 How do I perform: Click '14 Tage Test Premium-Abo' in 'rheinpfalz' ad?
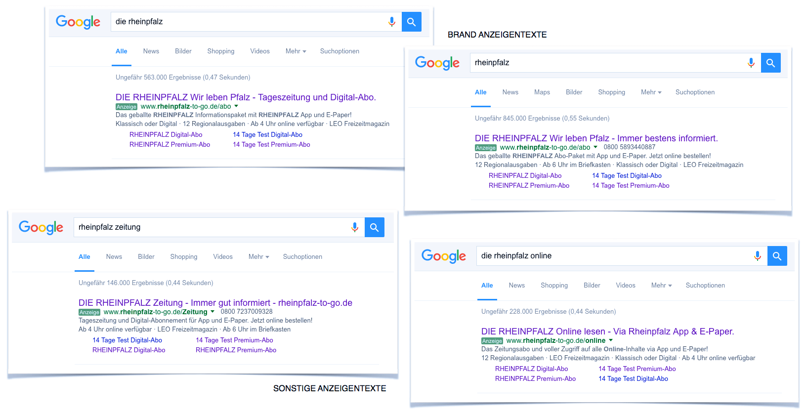pyautogui.click(x=631, y=186)
